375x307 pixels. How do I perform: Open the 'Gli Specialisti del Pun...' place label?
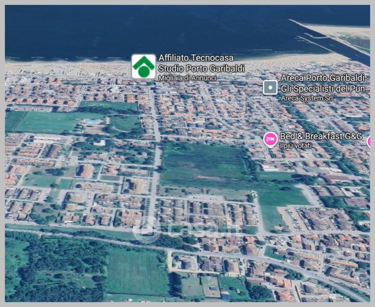pyautogui.click(x=324, y=89)
